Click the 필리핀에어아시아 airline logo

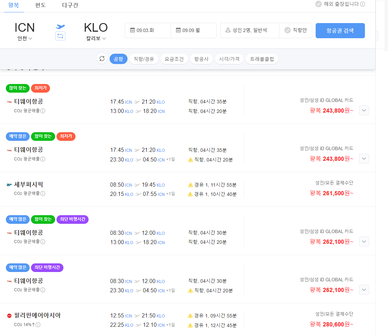pyautogui.click(x=10, y=315)
